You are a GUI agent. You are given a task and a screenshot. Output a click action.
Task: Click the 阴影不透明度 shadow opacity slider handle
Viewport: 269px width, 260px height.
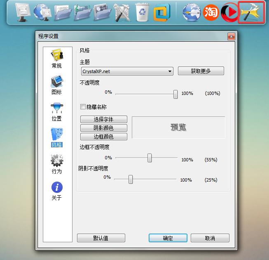click(131, 179)
